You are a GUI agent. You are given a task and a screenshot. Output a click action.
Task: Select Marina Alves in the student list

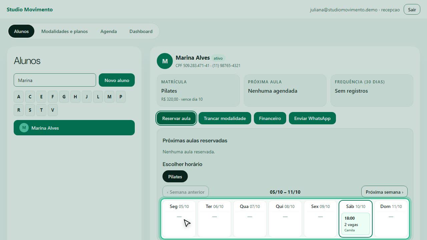click(74, 128)
